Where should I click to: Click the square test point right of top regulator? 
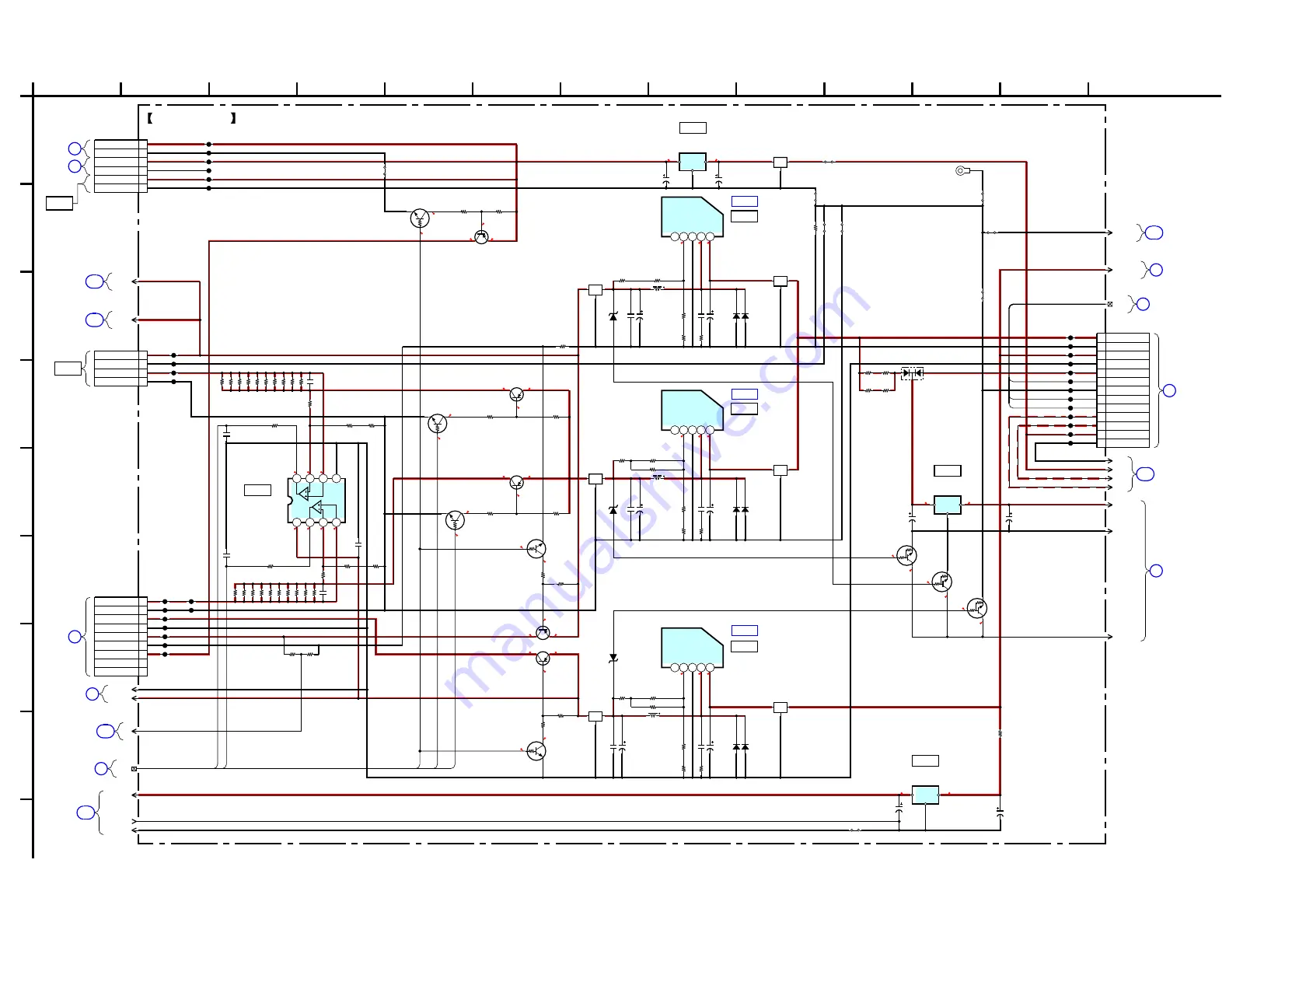[x=780, y=163]
